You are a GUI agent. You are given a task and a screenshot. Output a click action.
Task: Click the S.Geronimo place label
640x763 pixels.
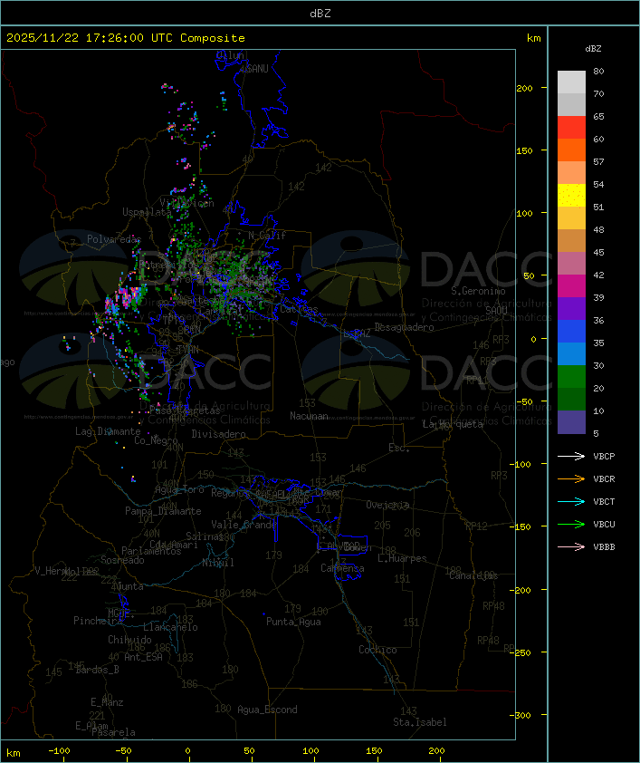[478, 291]
